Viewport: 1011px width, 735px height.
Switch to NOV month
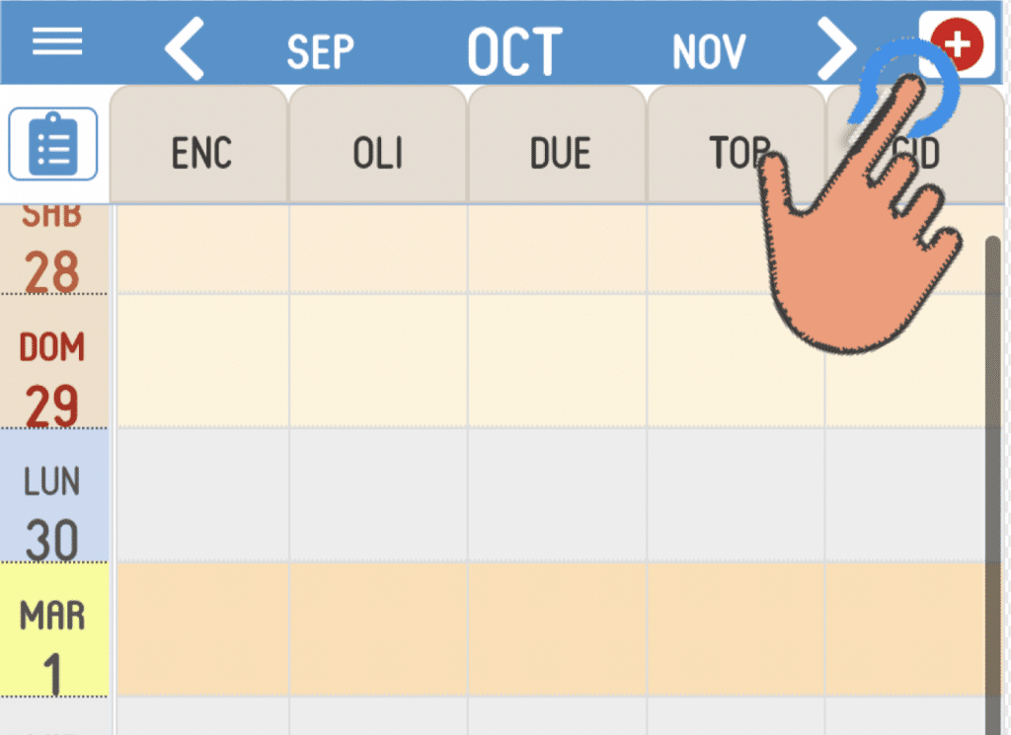pyautogui.click(x=708, y=51)
